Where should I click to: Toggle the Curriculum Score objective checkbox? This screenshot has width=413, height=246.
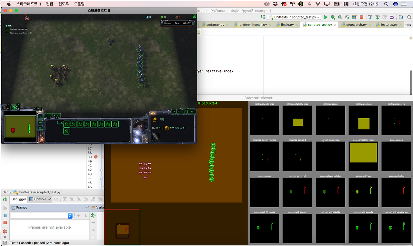[7, 33]
